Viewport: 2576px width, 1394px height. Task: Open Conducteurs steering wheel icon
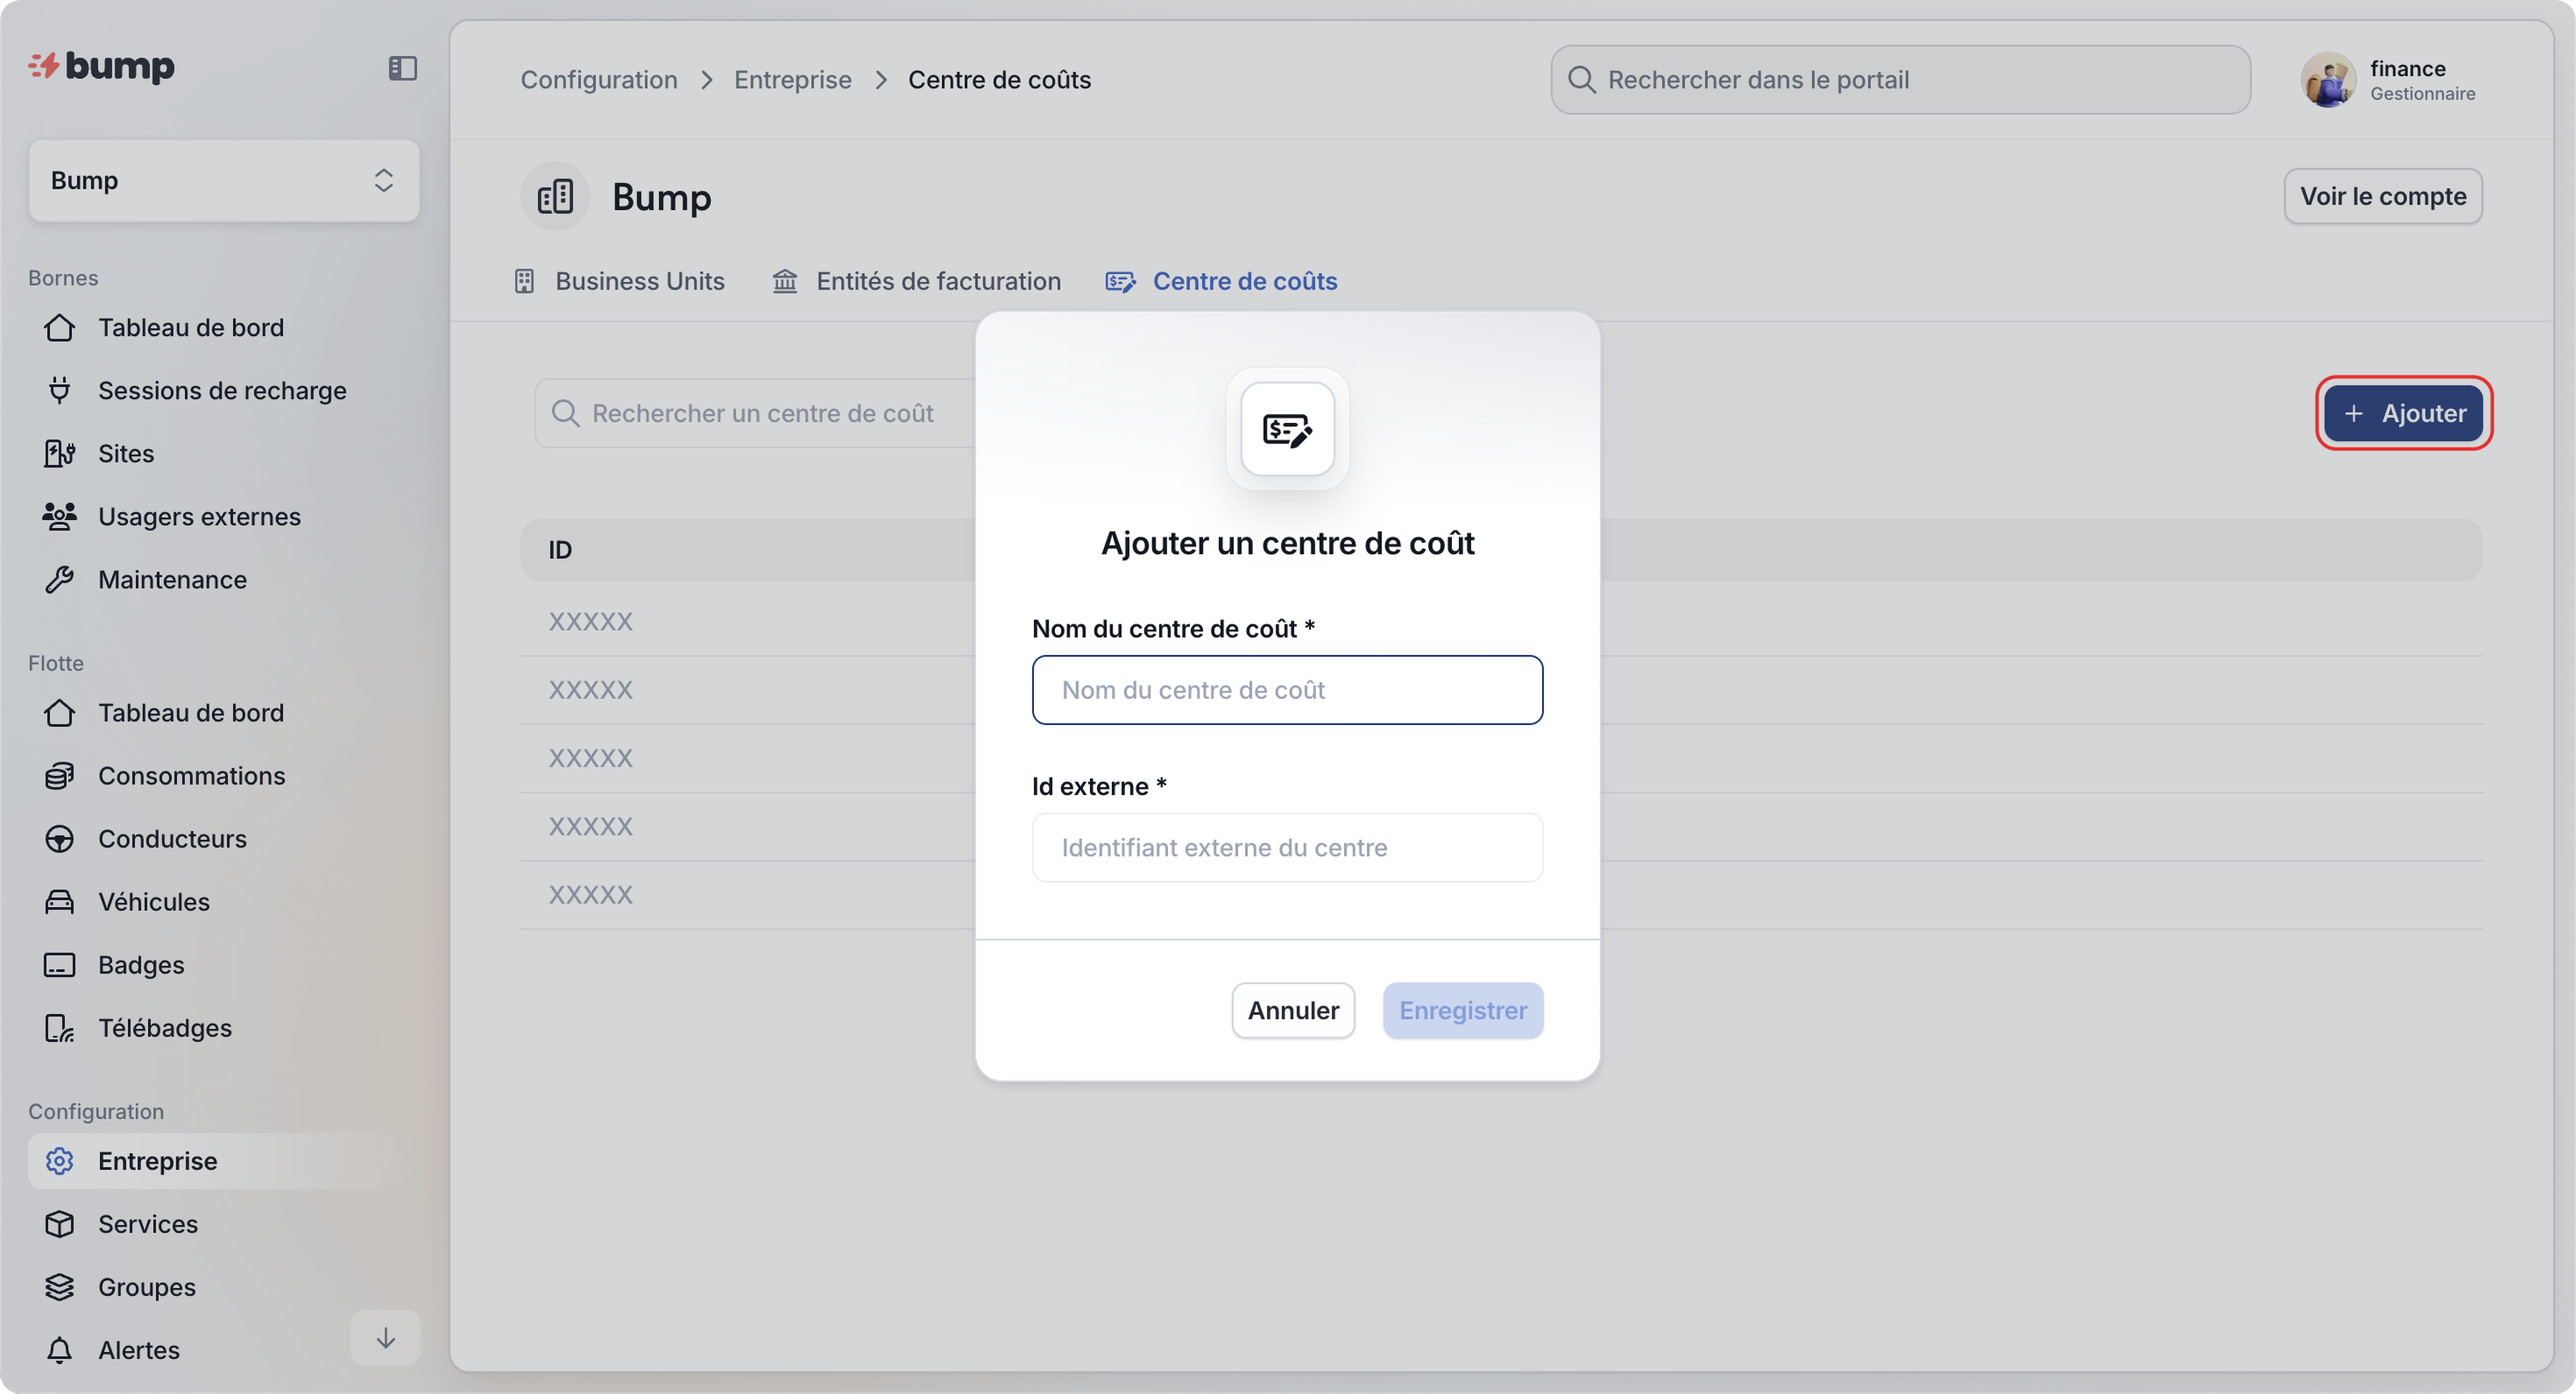[59, 838]
